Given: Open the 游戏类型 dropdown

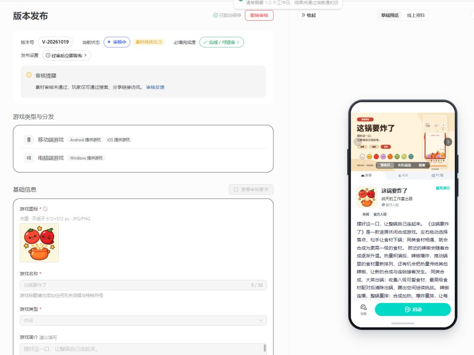Looking at the screenshot, I should coord(143,320).
